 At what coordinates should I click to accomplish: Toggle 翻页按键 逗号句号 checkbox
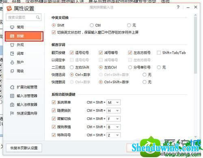click(71, 52)
